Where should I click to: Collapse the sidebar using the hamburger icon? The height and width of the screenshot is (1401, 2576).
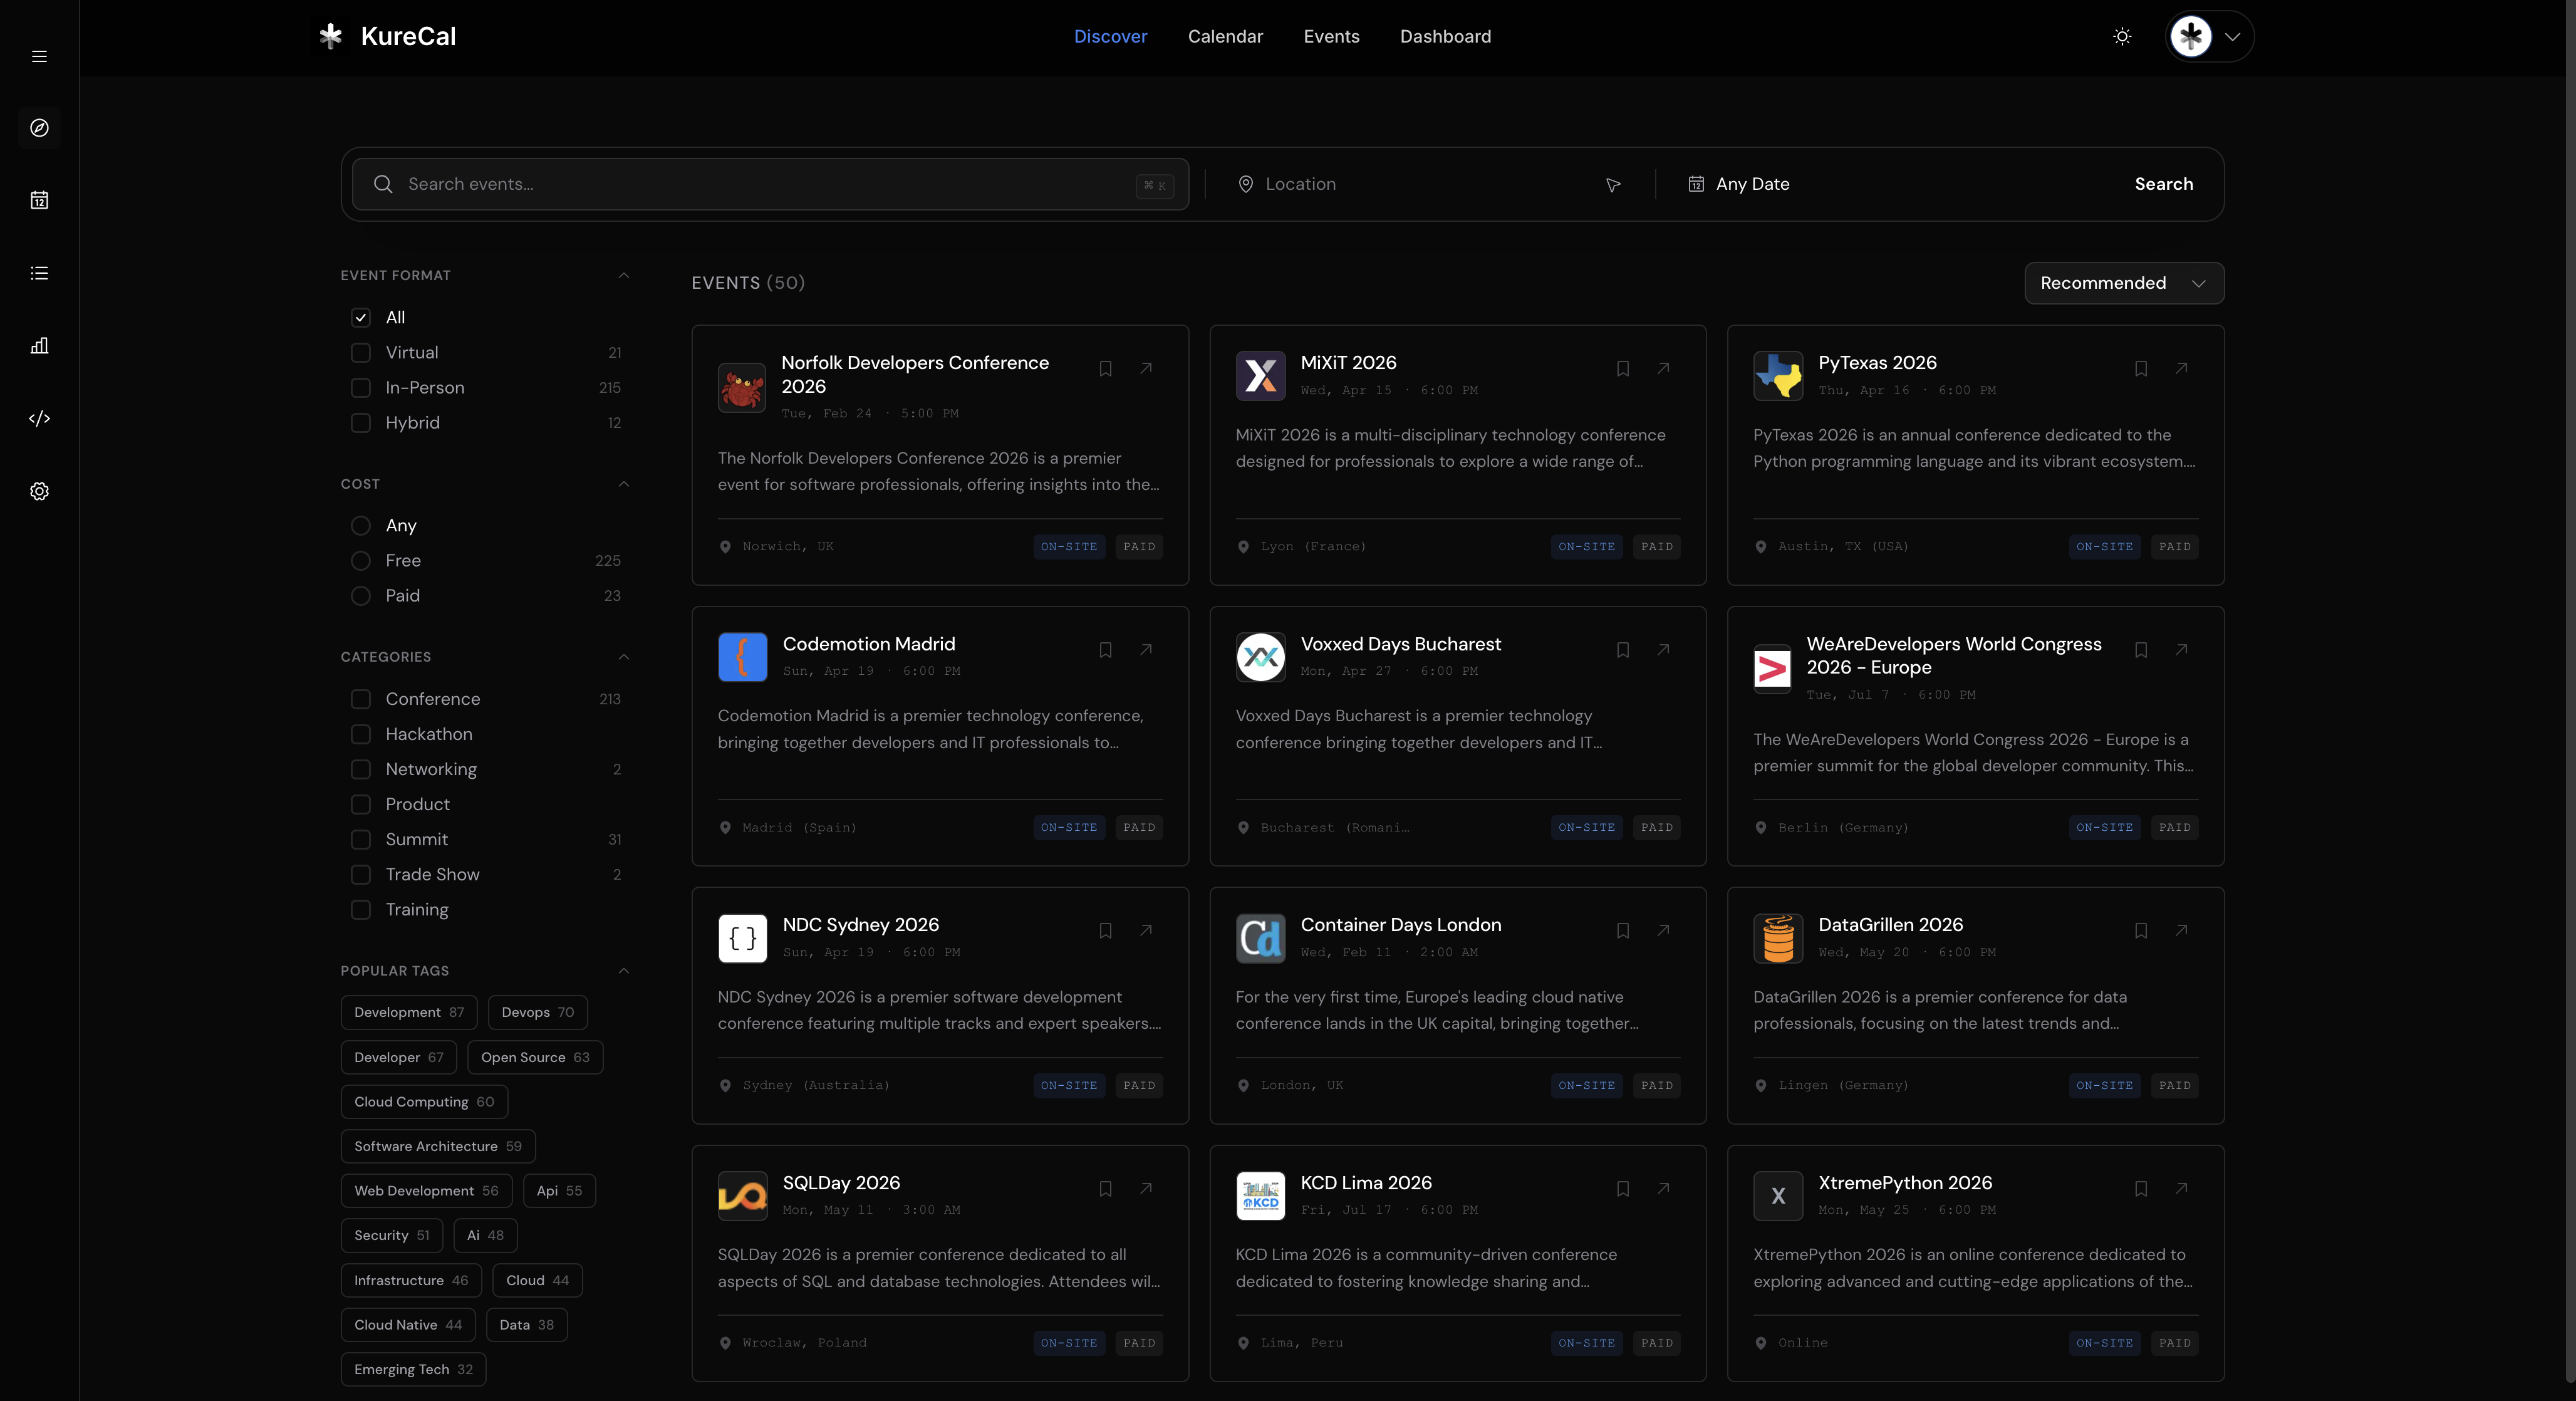[39, 56]
